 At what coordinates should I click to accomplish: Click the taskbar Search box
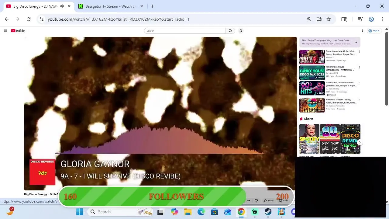click(x=121, y=212)
